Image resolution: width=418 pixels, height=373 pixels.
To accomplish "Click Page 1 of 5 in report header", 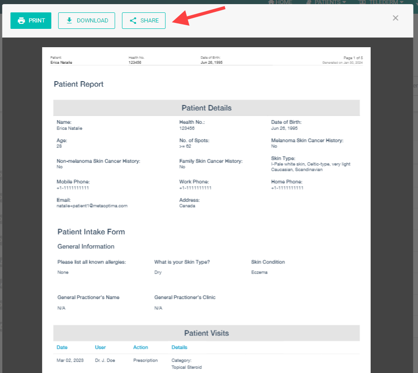I will pyautogui.click(x=353, y=58).
